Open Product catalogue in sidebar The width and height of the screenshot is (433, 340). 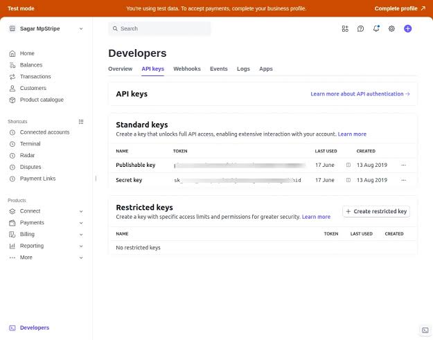(42, 100)
